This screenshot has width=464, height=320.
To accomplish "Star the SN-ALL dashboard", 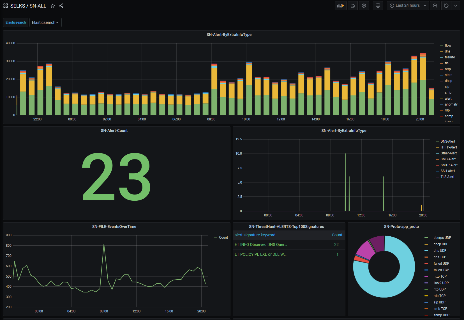I will [53, 6].
